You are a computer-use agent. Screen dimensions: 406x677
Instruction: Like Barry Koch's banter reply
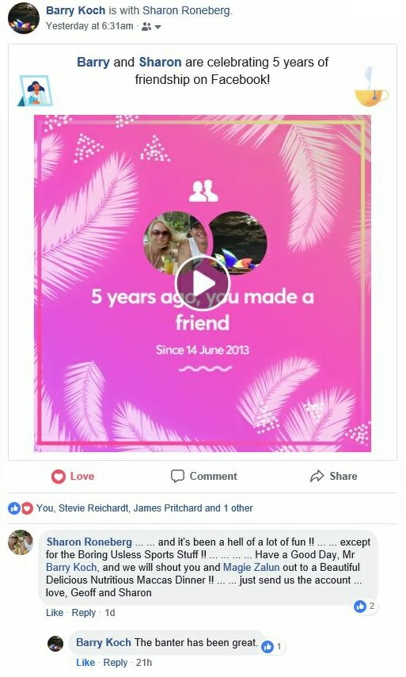[85, 663]
